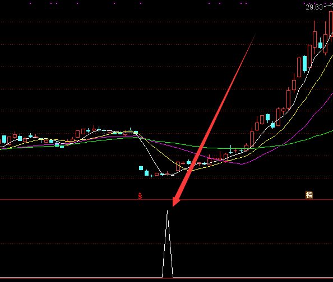Click the tail end of the red arrow
This screenshot has width=333, height=282.
[255, 35]
